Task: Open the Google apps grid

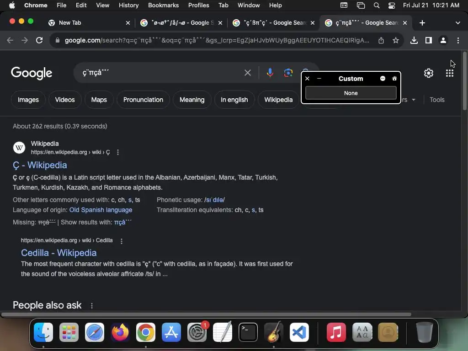Action: [x=450, y=73]
